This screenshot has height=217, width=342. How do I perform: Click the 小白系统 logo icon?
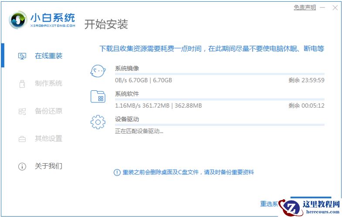[18, 20]
